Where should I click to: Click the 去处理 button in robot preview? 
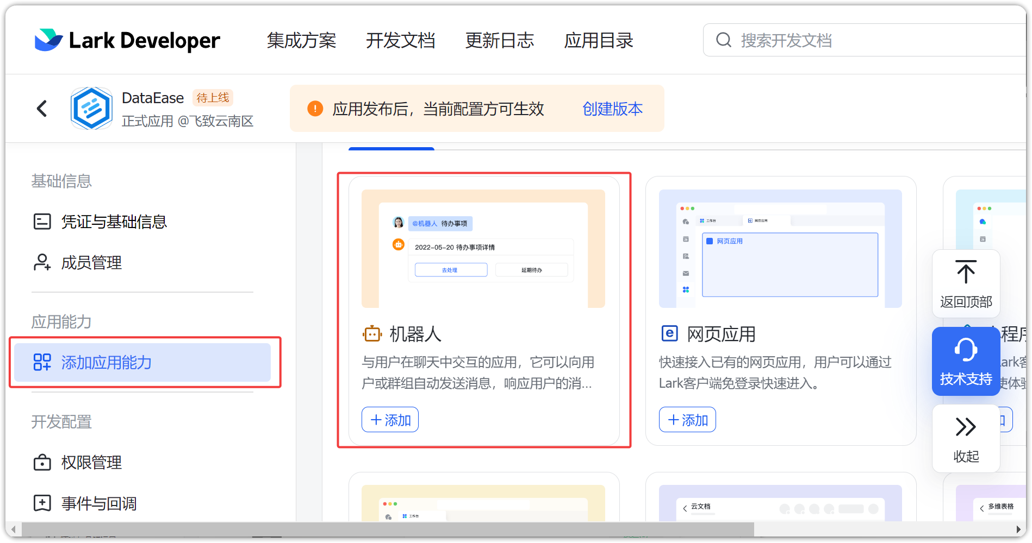tap(451, 270)
